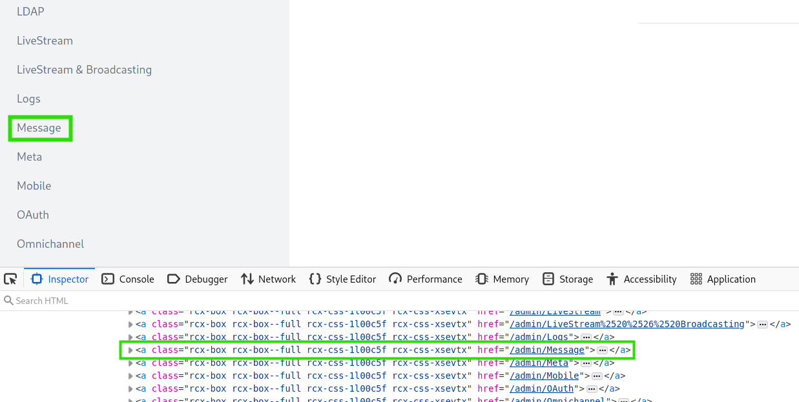Screen dimensions: 799x402
Task: Click the Console tab icon
Action: [x=108, y=279]
